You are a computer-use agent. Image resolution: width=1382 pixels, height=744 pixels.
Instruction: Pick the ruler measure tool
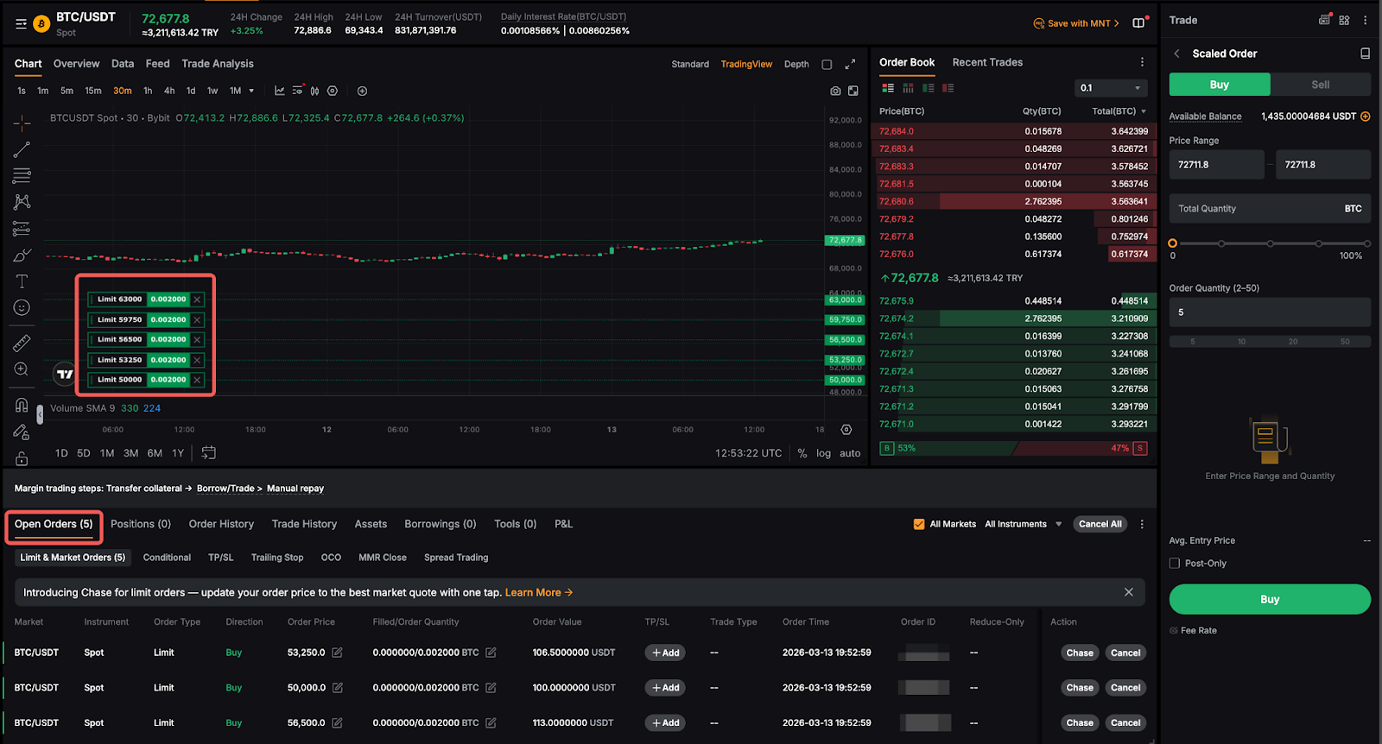pyautogui.click(x=22, y=343)
